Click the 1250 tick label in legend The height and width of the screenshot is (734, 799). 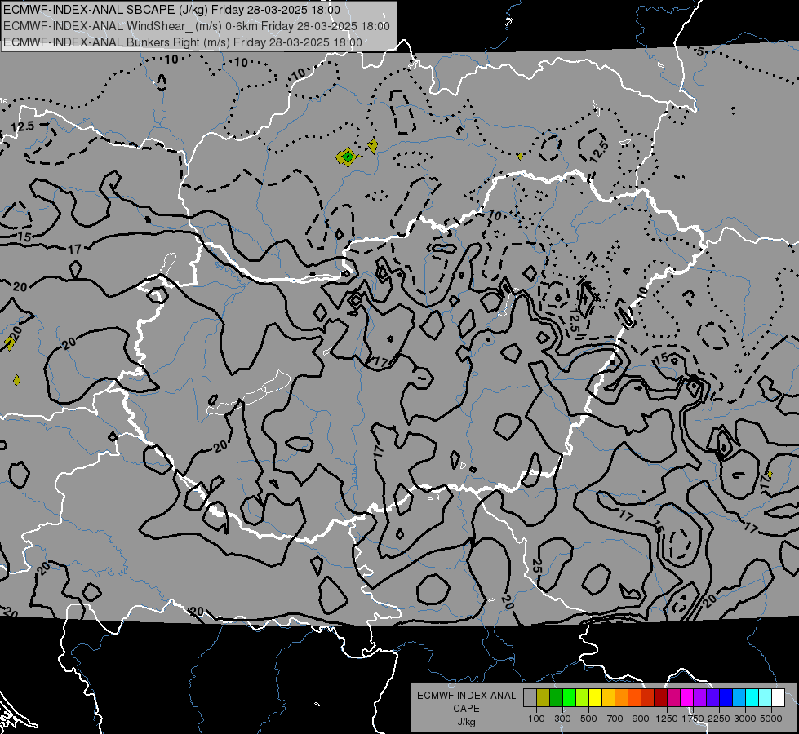(x=667, y=719)
